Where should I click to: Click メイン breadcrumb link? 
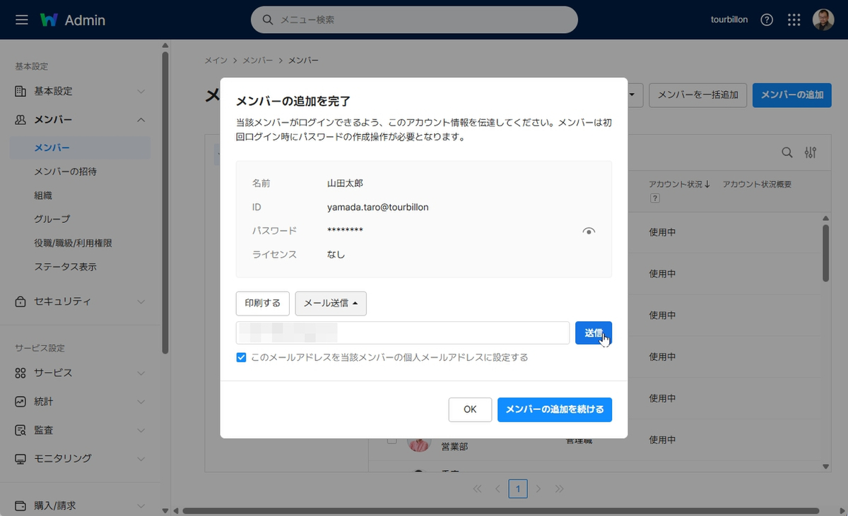click(216, 61)
